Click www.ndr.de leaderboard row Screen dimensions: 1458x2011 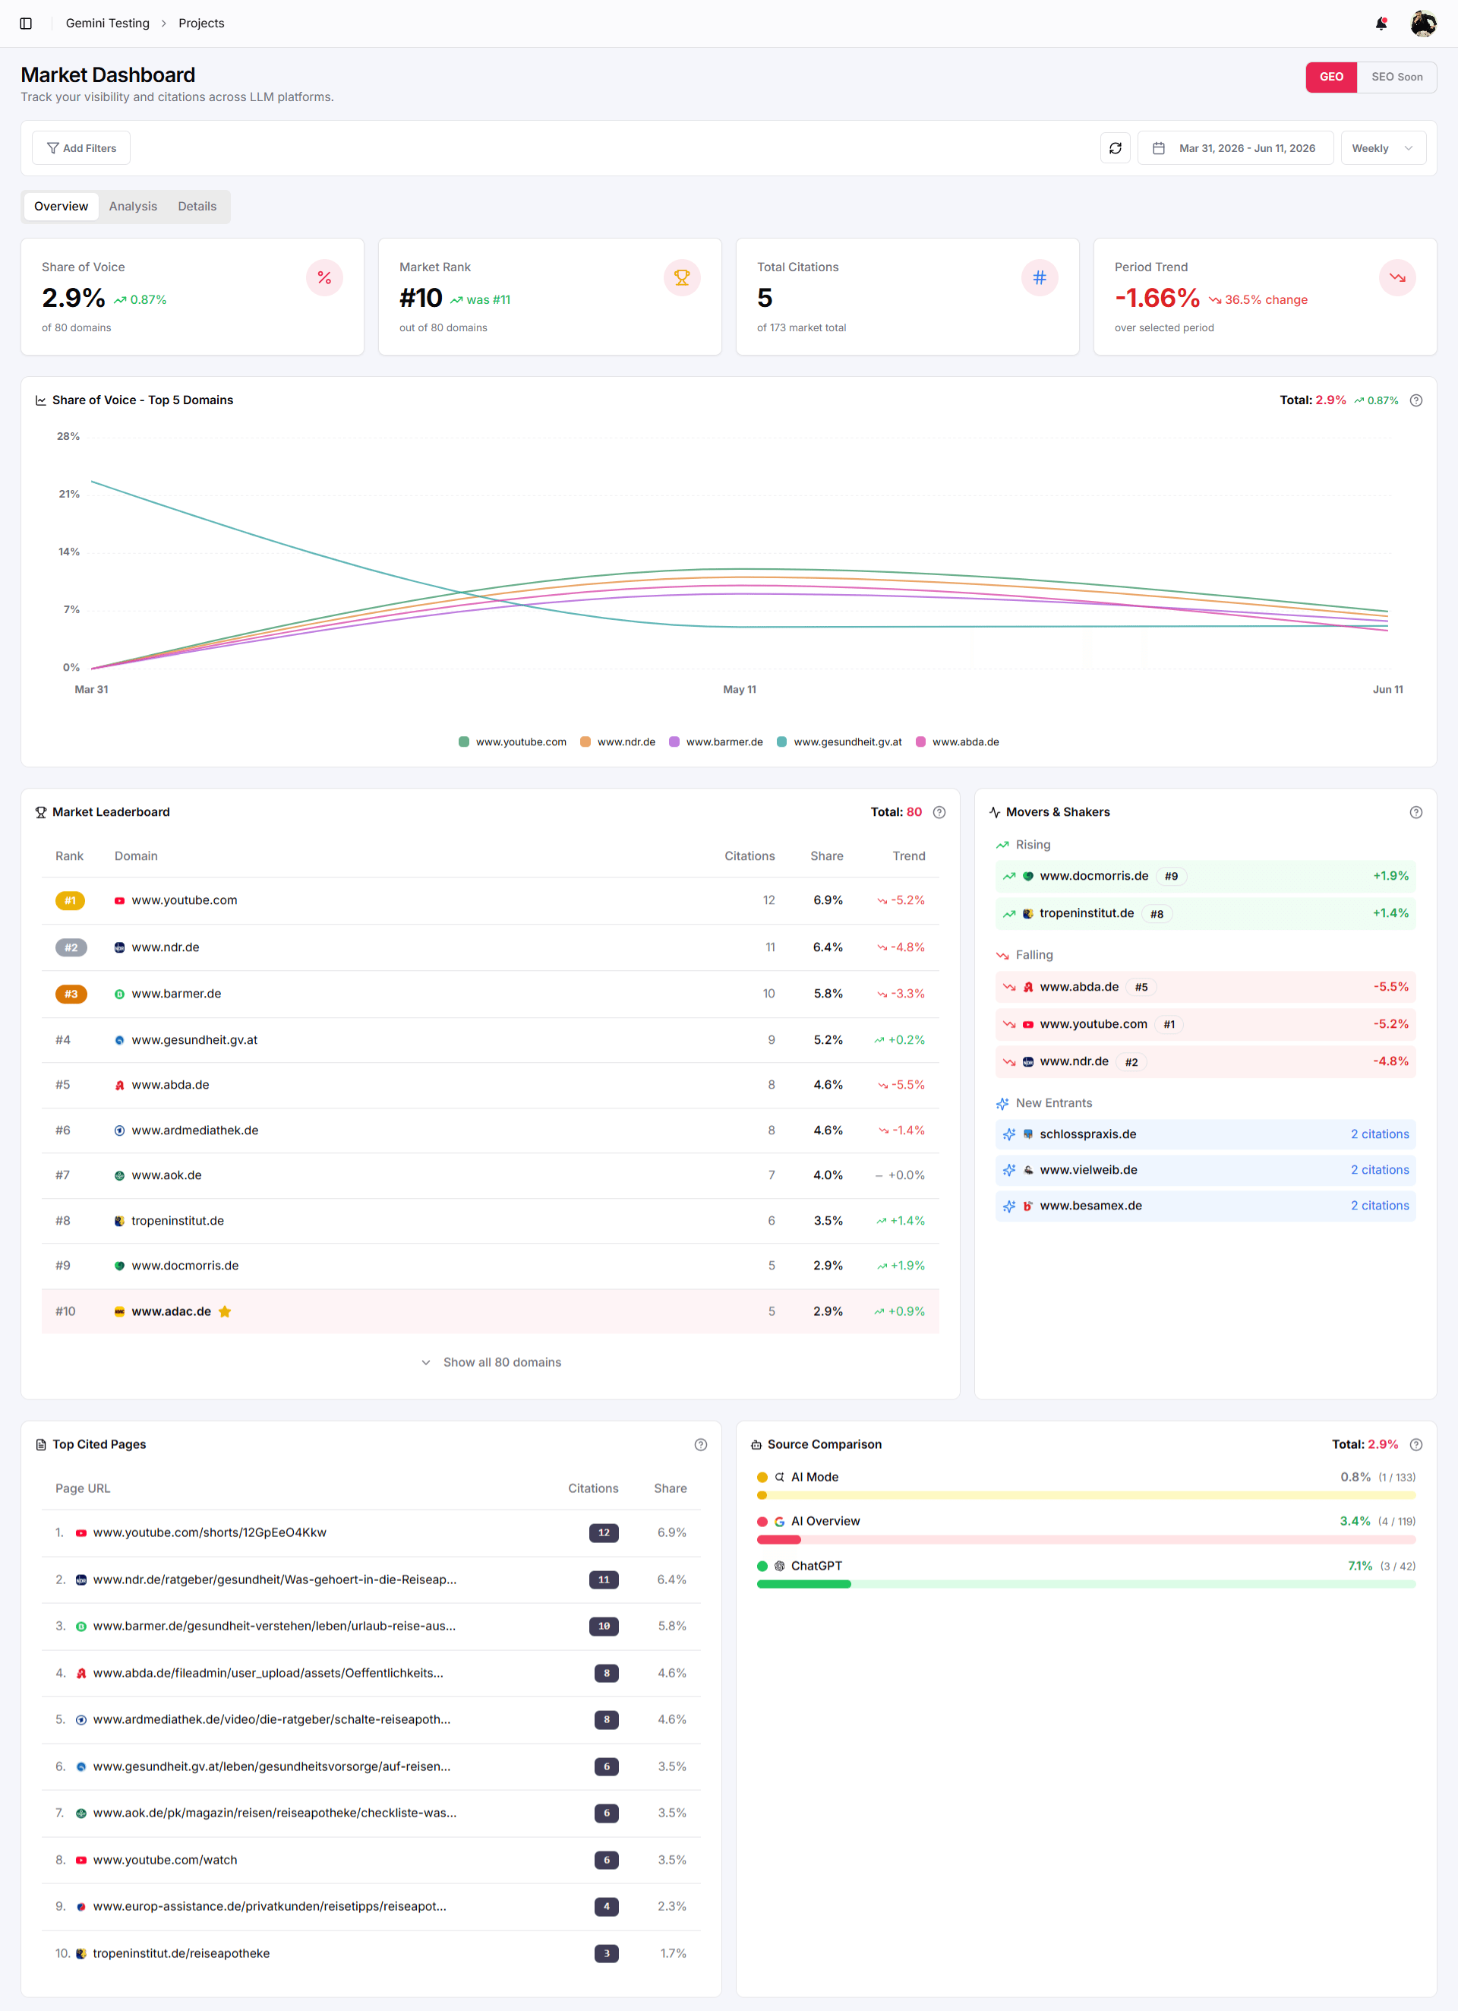click(490, 947)
